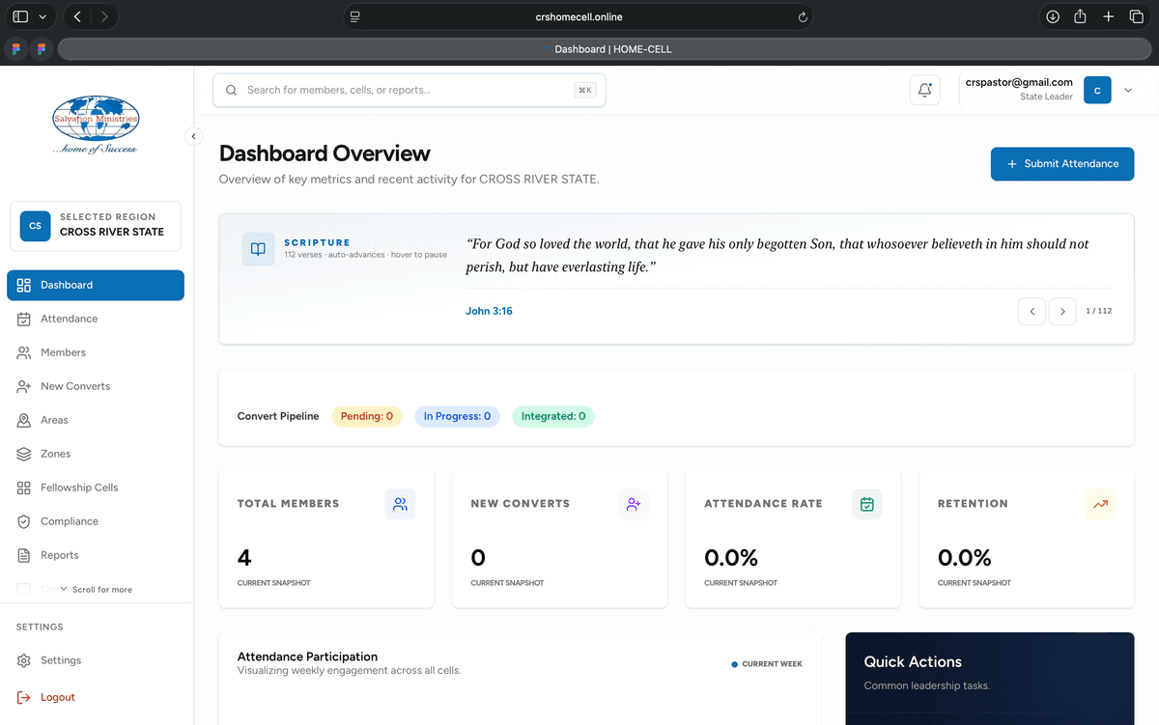Open Safari downloads icon
This screenshot has height=725, width=1159.
click(x=1053, y=16)
